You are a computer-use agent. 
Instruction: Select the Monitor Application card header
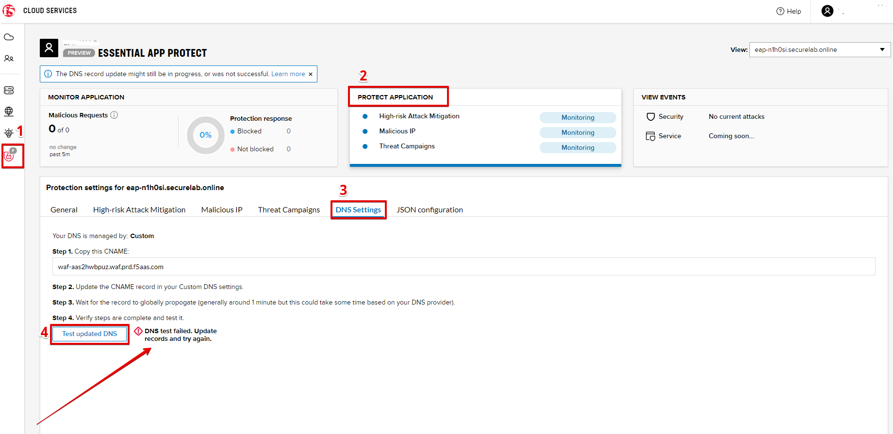86,97
